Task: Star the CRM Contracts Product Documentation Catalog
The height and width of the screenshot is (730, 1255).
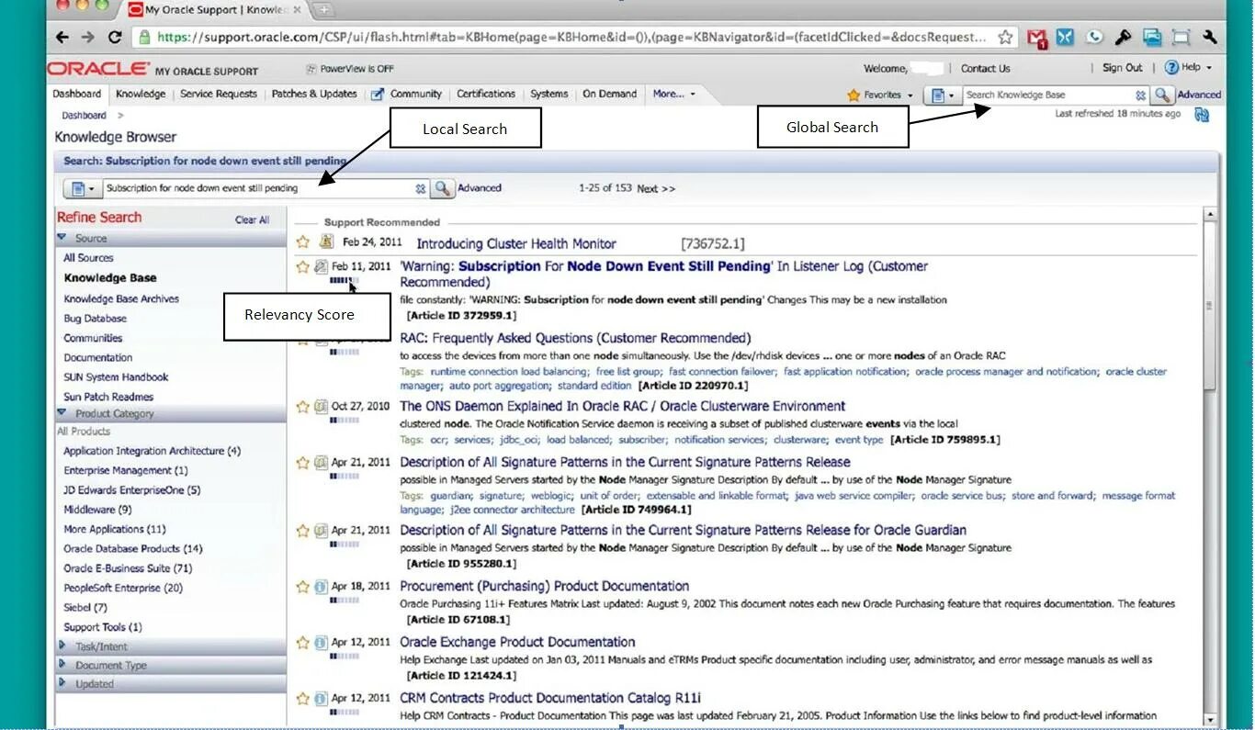Action: (x=303, y=698)
